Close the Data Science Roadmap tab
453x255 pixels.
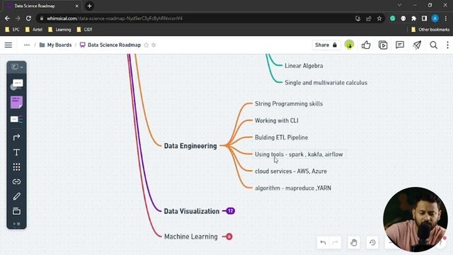pos(77,6)
